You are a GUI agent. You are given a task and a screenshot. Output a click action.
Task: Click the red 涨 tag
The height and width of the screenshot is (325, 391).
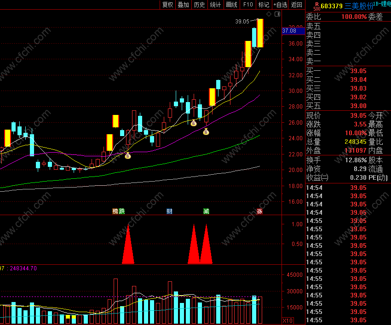click(259, 211)
